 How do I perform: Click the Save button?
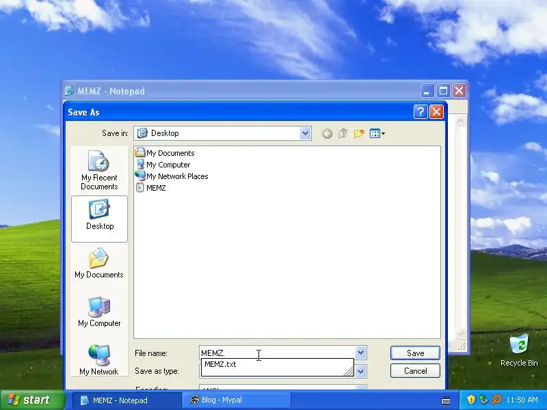click(415, 353)
